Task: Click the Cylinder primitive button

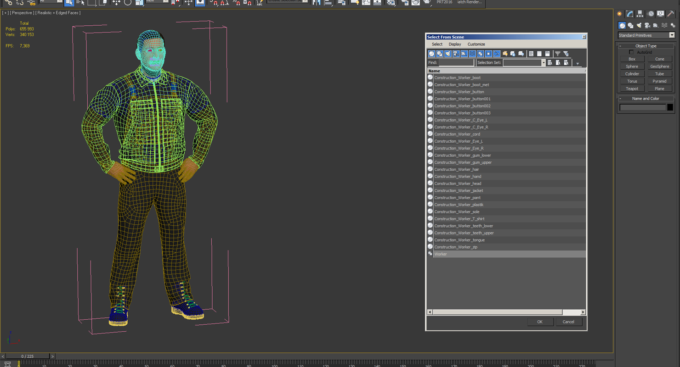Action: tap(632, 74)
